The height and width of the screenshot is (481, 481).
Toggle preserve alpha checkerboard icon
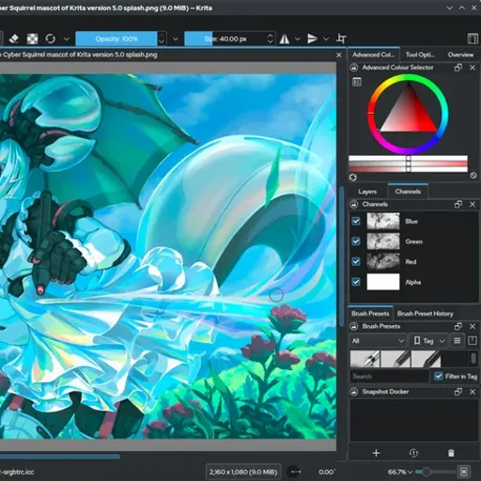click(32, 39)
